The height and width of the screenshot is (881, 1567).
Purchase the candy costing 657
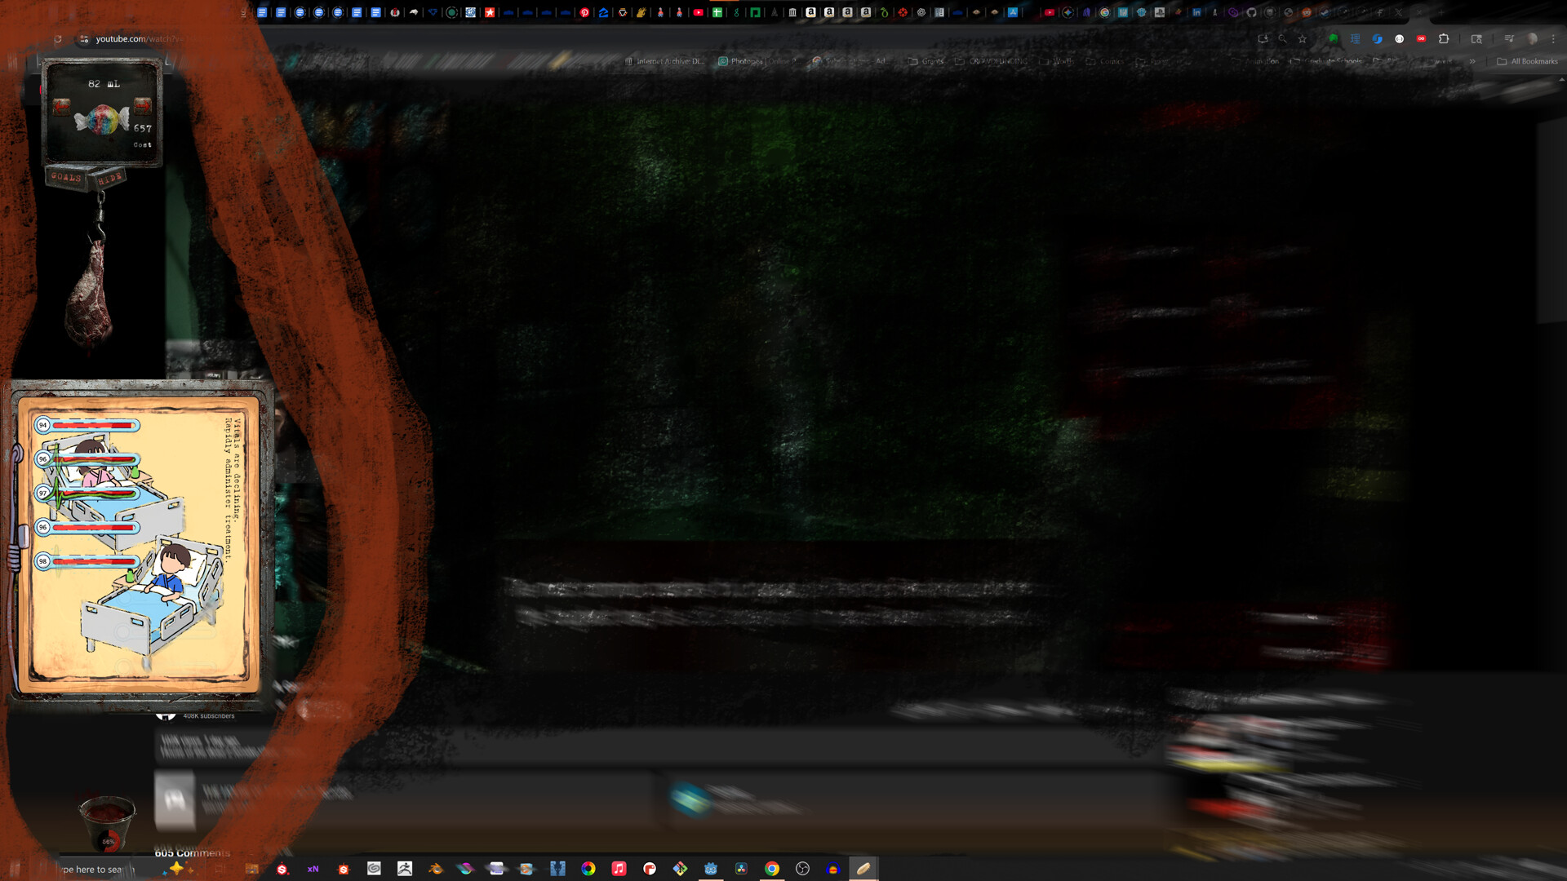pyautogui.click(x=104, y=119)
